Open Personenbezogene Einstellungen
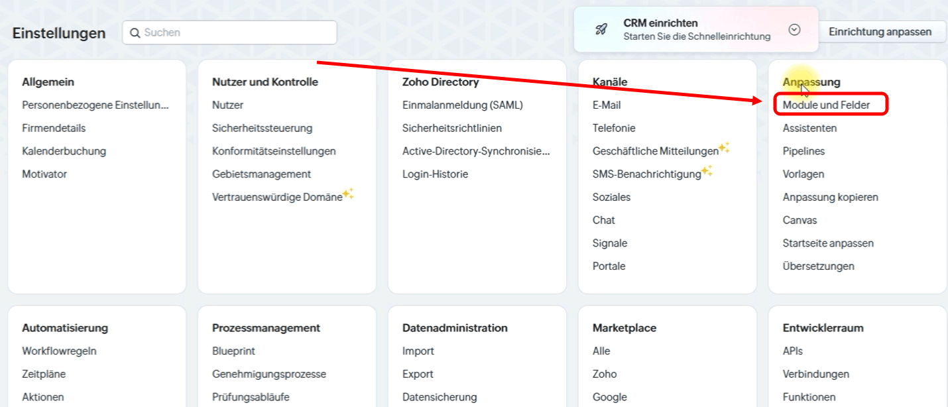The image size is (948, 407). click(95, 105)
